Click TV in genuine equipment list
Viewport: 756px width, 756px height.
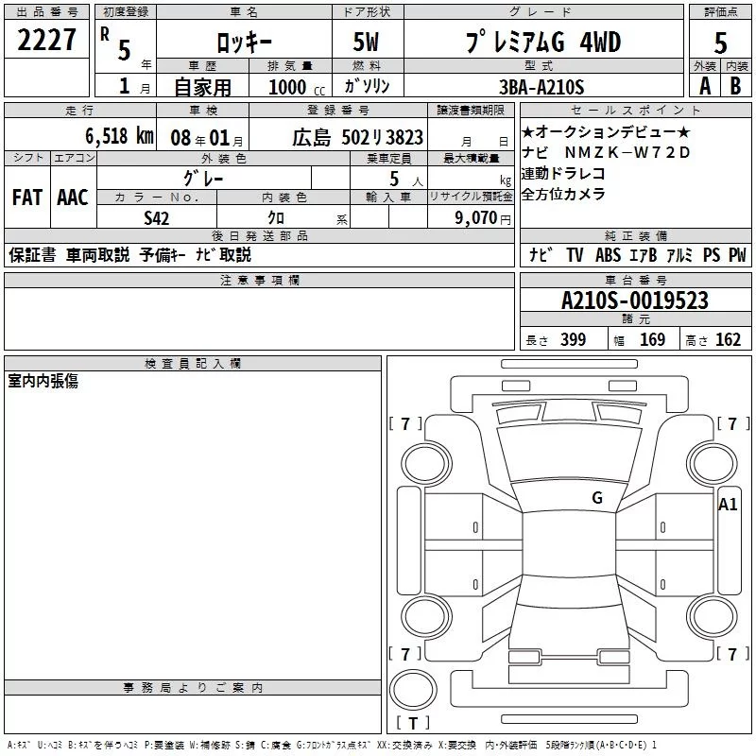click(575, 254)
